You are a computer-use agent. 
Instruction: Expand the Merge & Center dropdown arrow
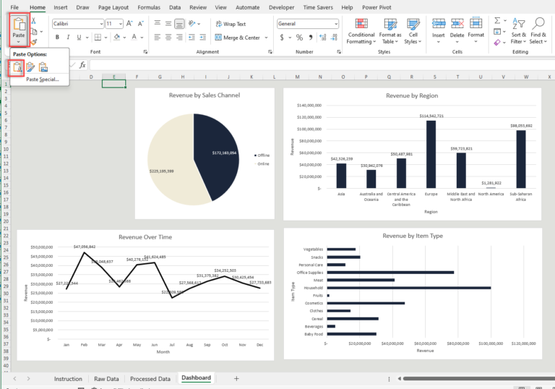[266, 38]
